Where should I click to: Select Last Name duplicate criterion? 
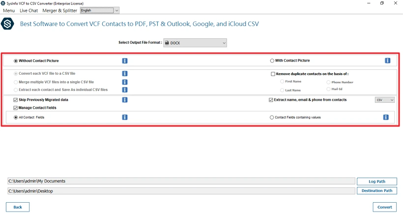(282, 90)
